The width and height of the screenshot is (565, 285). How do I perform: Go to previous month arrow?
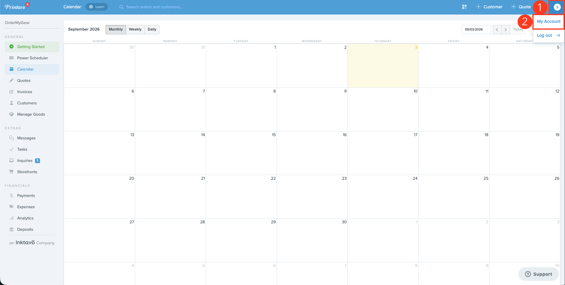point(497,29)
